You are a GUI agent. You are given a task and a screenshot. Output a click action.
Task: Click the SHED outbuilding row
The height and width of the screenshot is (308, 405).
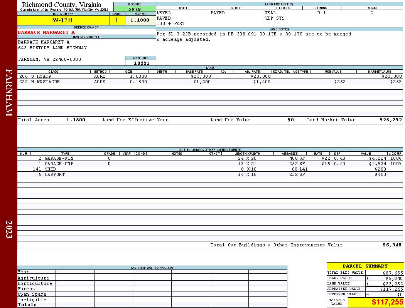(x=210, y=169)
